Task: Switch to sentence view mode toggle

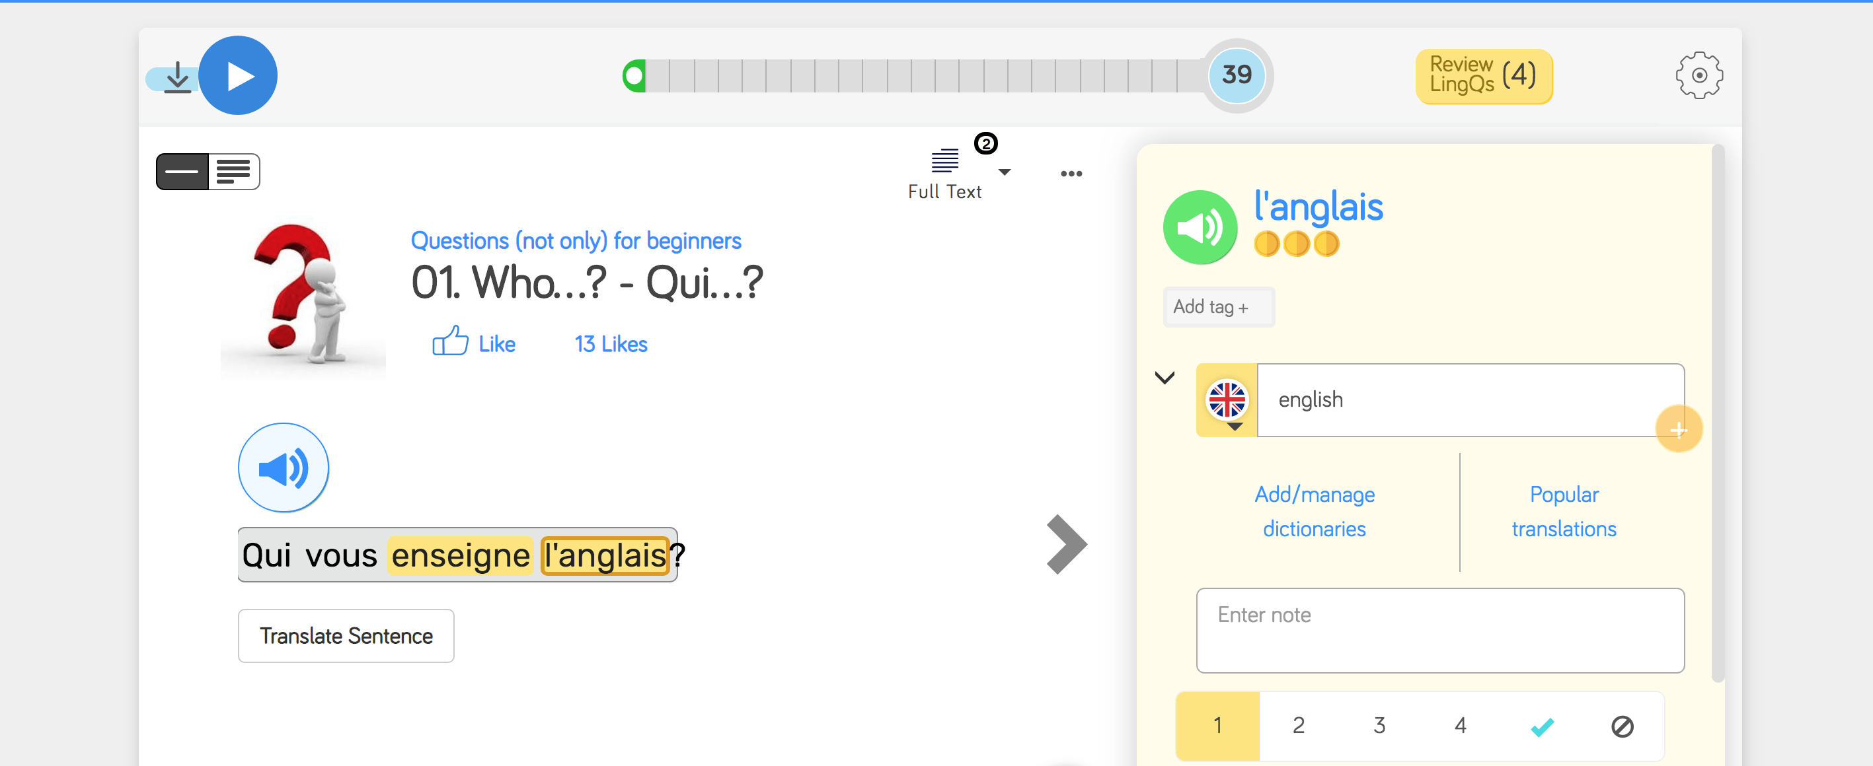Action: tap(182, 172)
